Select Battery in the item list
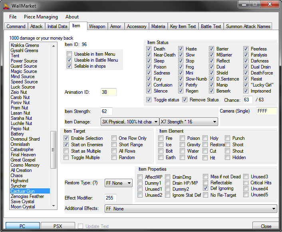This screenshot has height=232, width=282. (30, 134)
